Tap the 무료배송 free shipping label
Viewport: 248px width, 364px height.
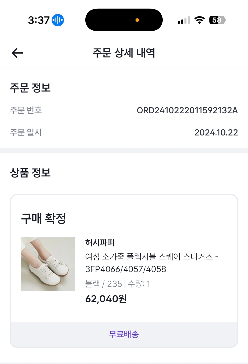[124, 334]
